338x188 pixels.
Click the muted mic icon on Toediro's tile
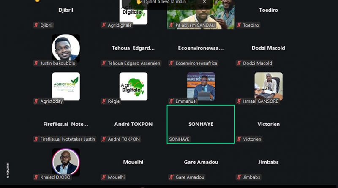click(239, 25)
